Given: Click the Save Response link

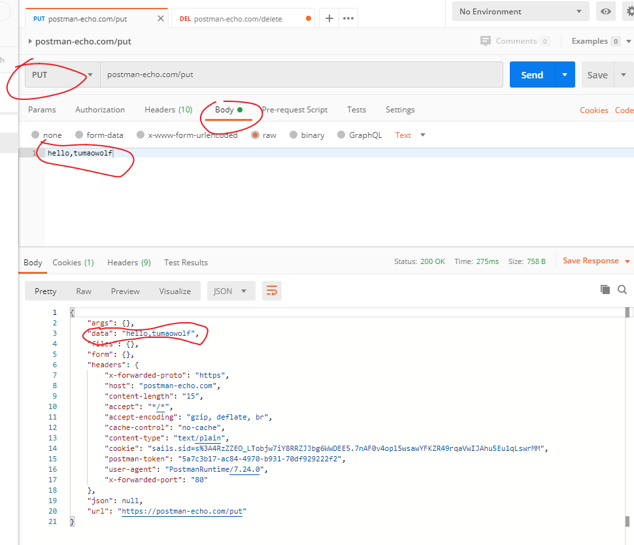Looking at the screenshot, I should tap(591, 261).
